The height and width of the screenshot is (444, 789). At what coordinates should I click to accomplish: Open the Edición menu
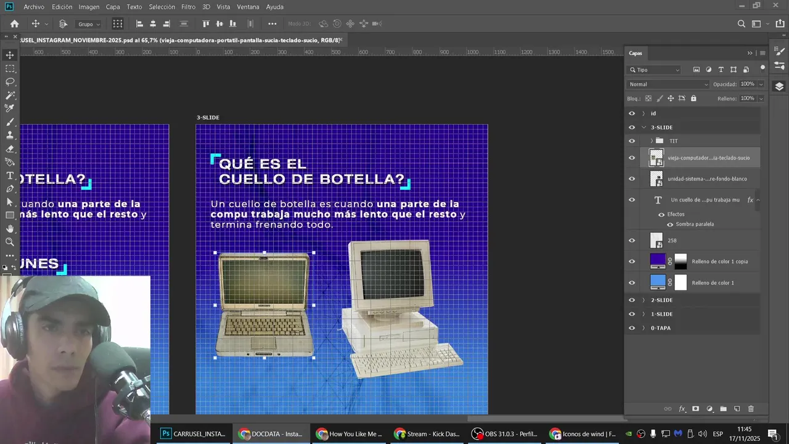point(62,7)
